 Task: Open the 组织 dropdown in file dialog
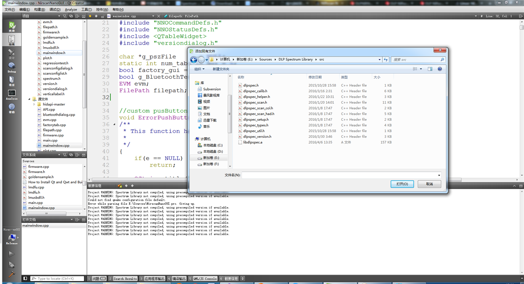pos(199,69)
